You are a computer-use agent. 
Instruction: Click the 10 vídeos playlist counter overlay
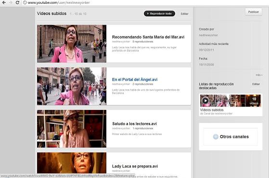pos(254,101)
